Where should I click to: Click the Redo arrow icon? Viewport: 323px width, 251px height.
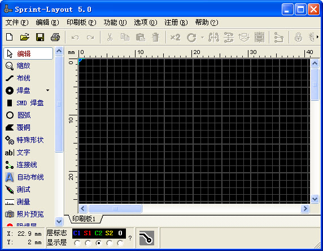(x=90, y=37)
